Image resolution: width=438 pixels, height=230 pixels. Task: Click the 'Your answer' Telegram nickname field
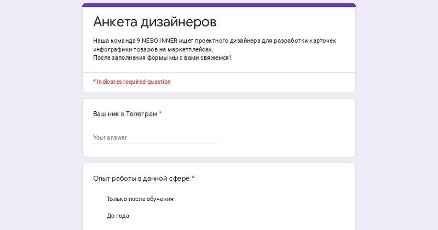coord(156,137)
